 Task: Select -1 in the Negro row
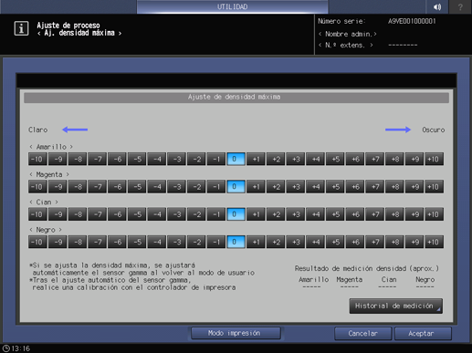point(216,242)
